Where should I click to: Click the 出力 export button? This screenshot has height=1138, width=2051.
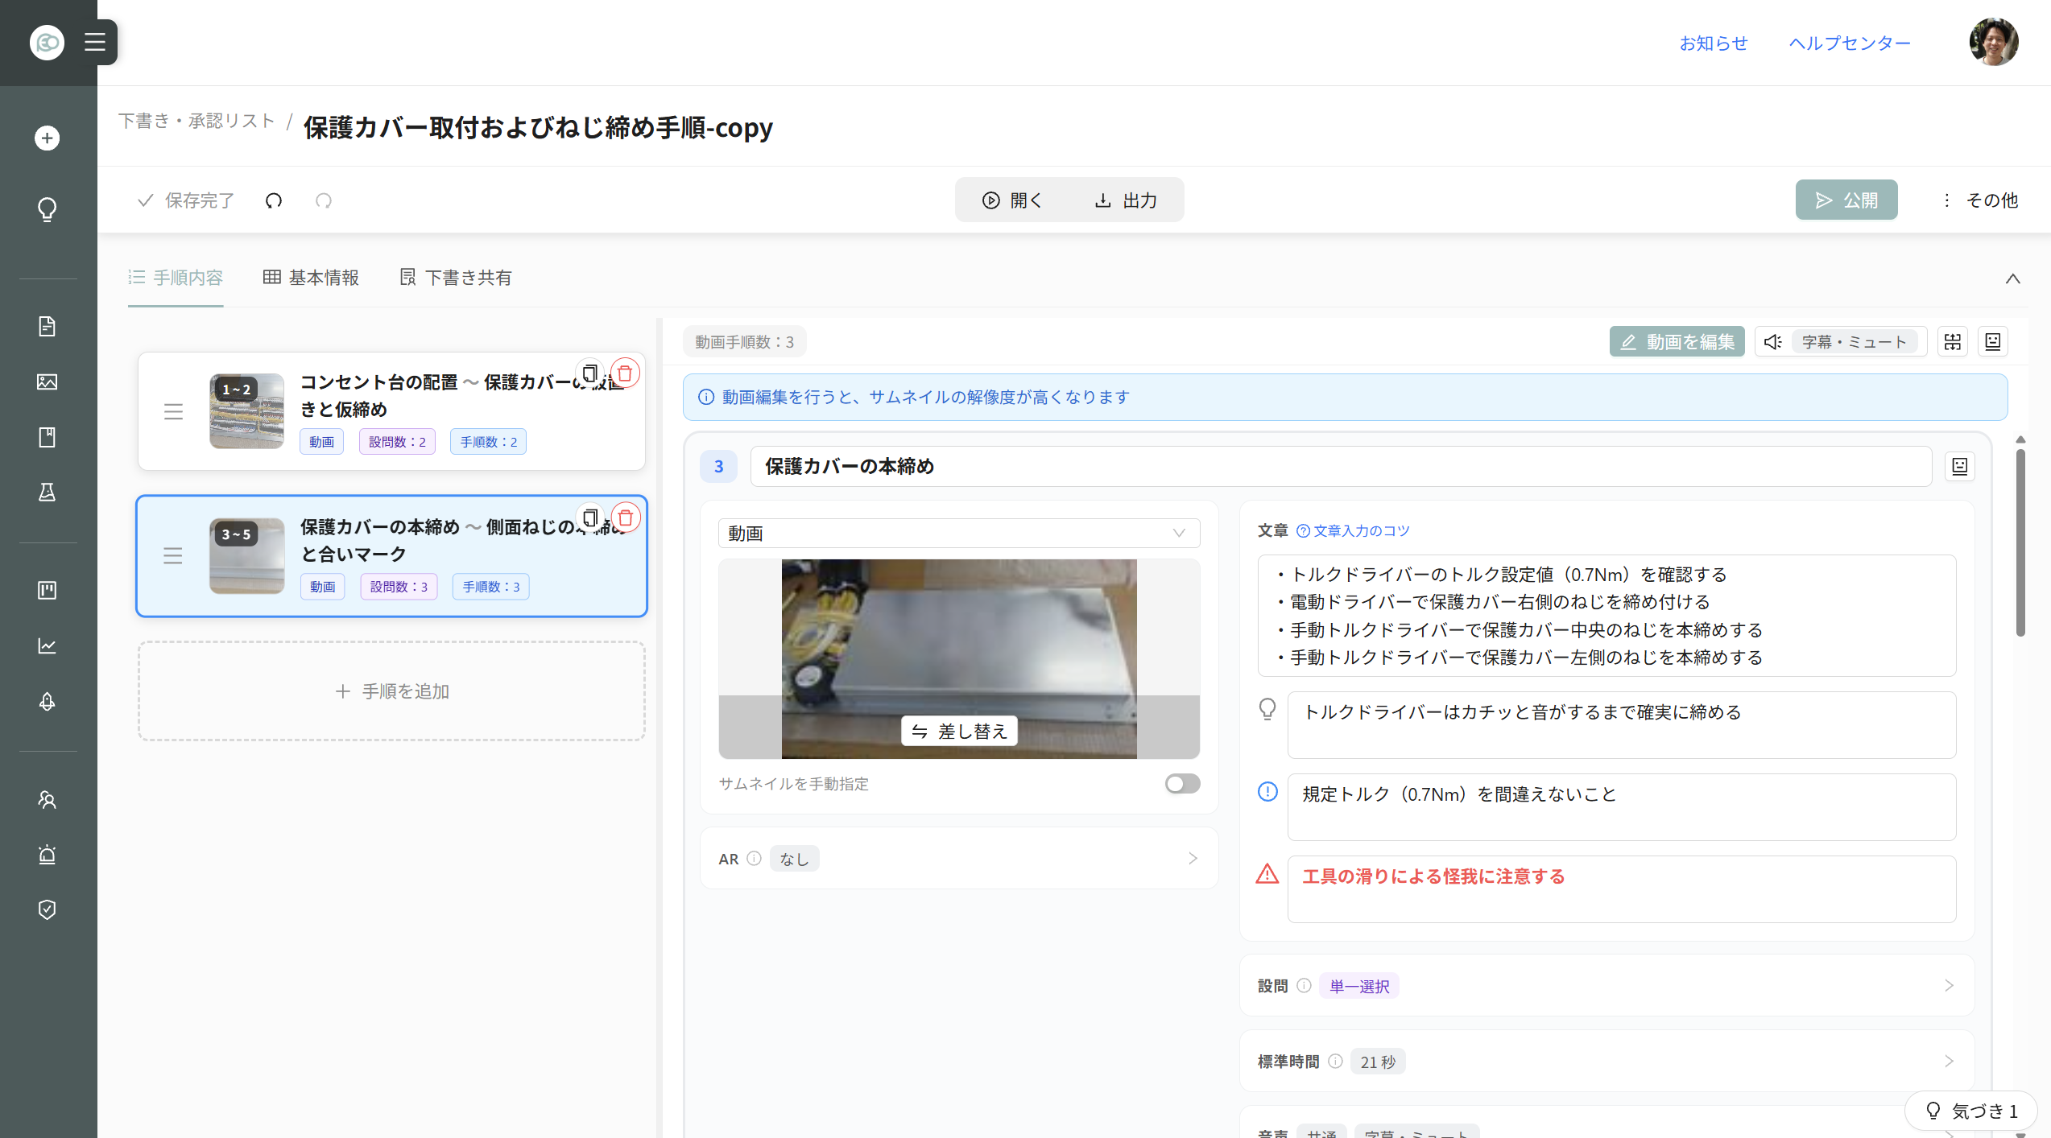click(1126, 200)
